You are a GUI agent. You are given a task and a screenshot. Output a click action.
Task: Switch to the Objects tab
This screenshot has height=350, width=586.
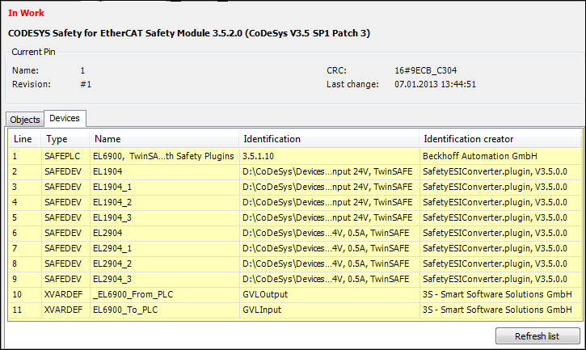tap(25, 120)
